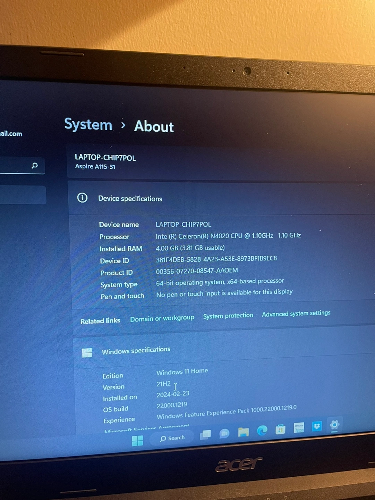
Task: Open the Windows Start menu
Action: (137, 441)
